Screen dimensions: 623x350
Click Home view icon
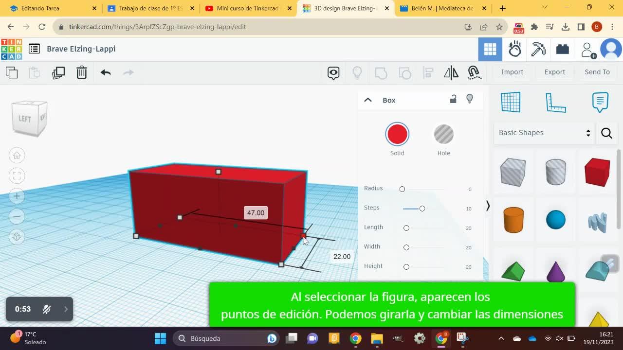point(17,156)
